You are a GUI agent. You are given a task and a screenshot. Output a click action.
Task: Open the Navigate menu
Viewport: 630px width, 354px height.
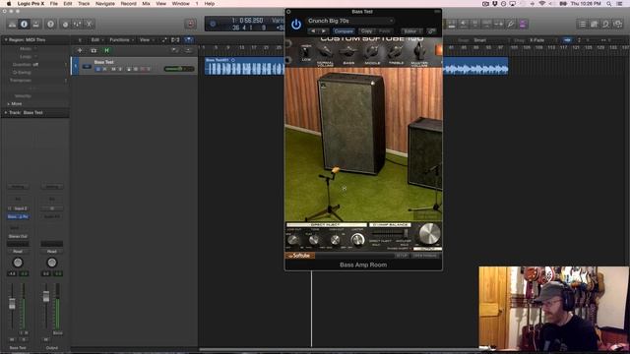[x=105, y=4]
